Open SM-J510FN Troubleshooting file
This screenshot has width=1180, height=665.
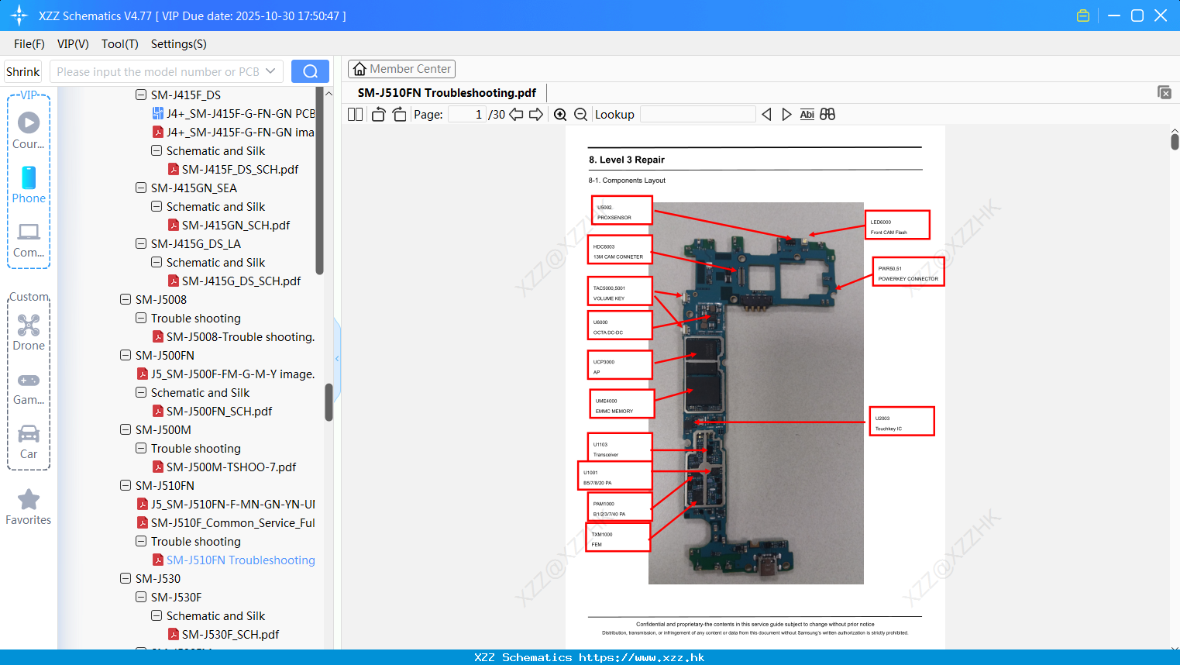tap(233, 560)
